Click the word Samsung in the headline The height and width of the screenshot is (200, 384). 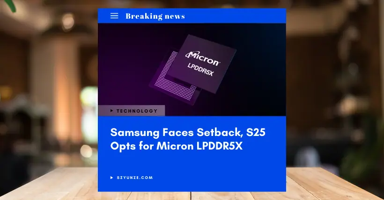135,133
